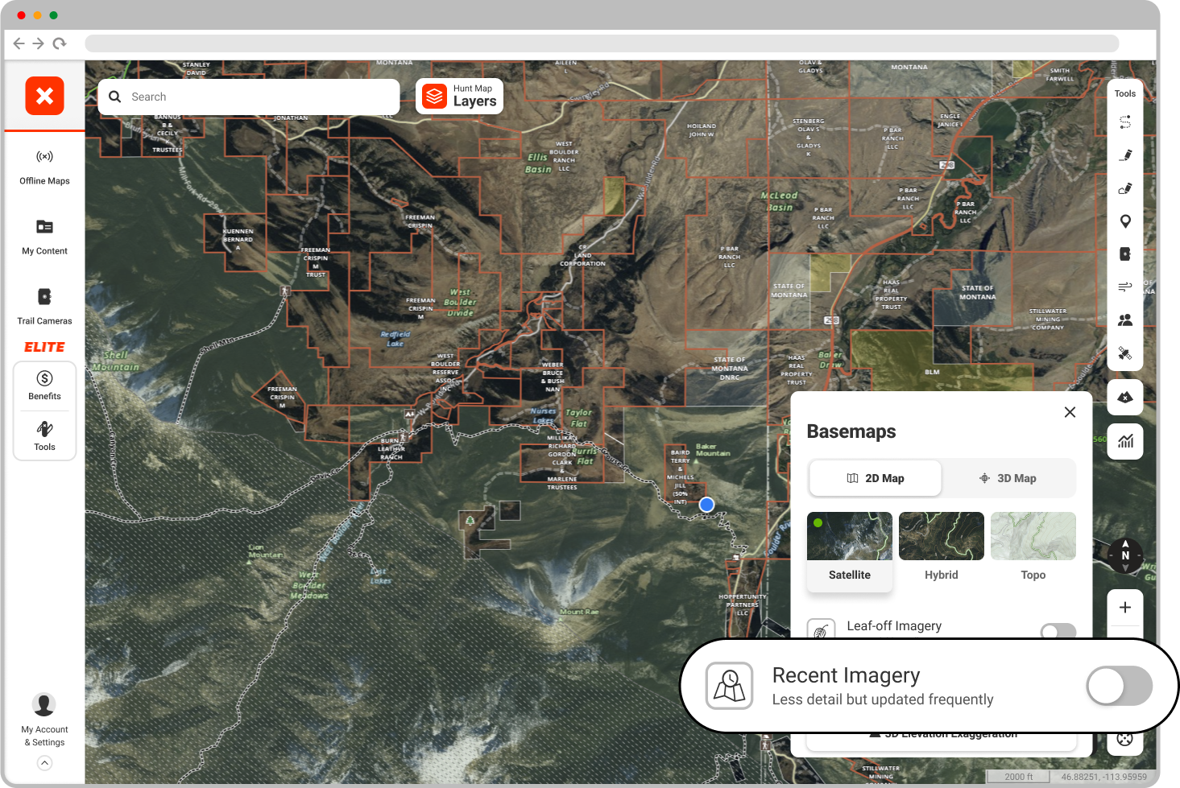
Task: Choose the area shape drawing tool
Action: click(1125, 188)
